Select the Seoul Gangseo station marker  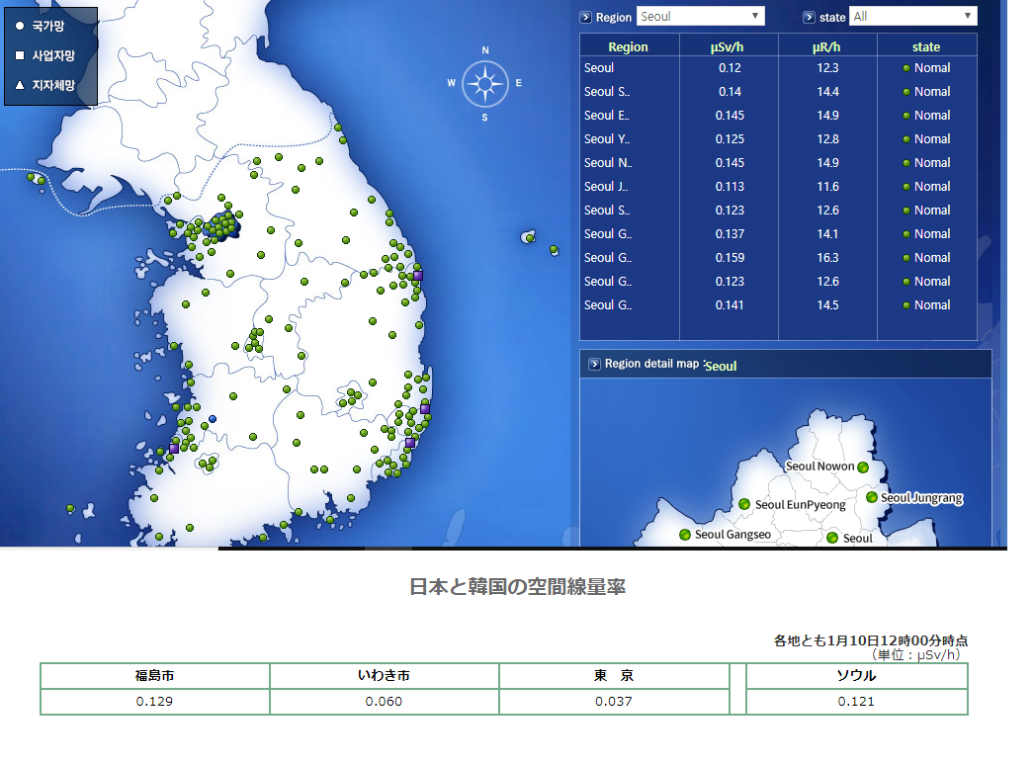coord(684,535)
